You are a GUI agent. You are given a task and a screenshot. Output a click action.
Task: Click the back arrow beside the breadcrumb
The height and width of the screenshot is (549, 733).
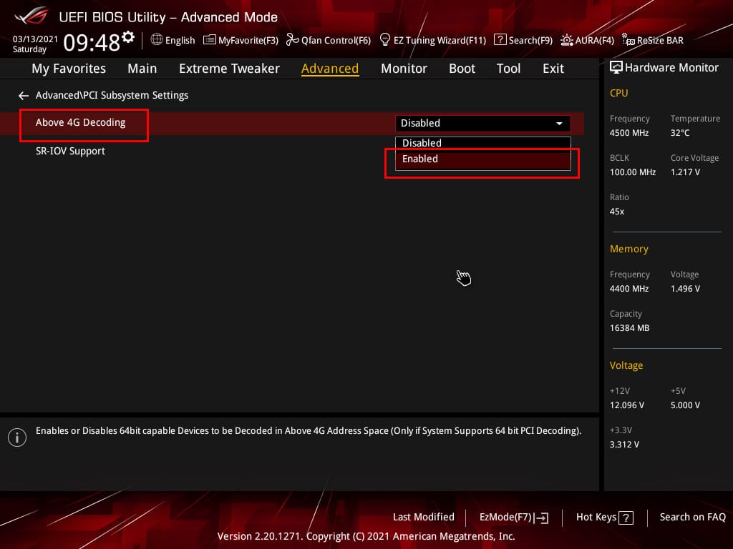[x=24, y=96]
